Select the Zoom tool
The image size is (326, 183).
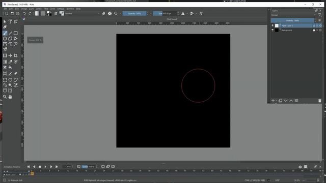pyautogui.click(x=5, y=97)
